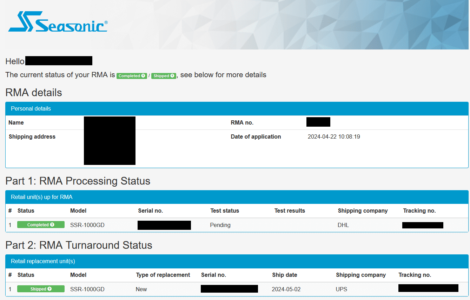Click the help icon on the top Completed status badge
The width and height of the screenshot is (470, 300).
click(143, 76)
